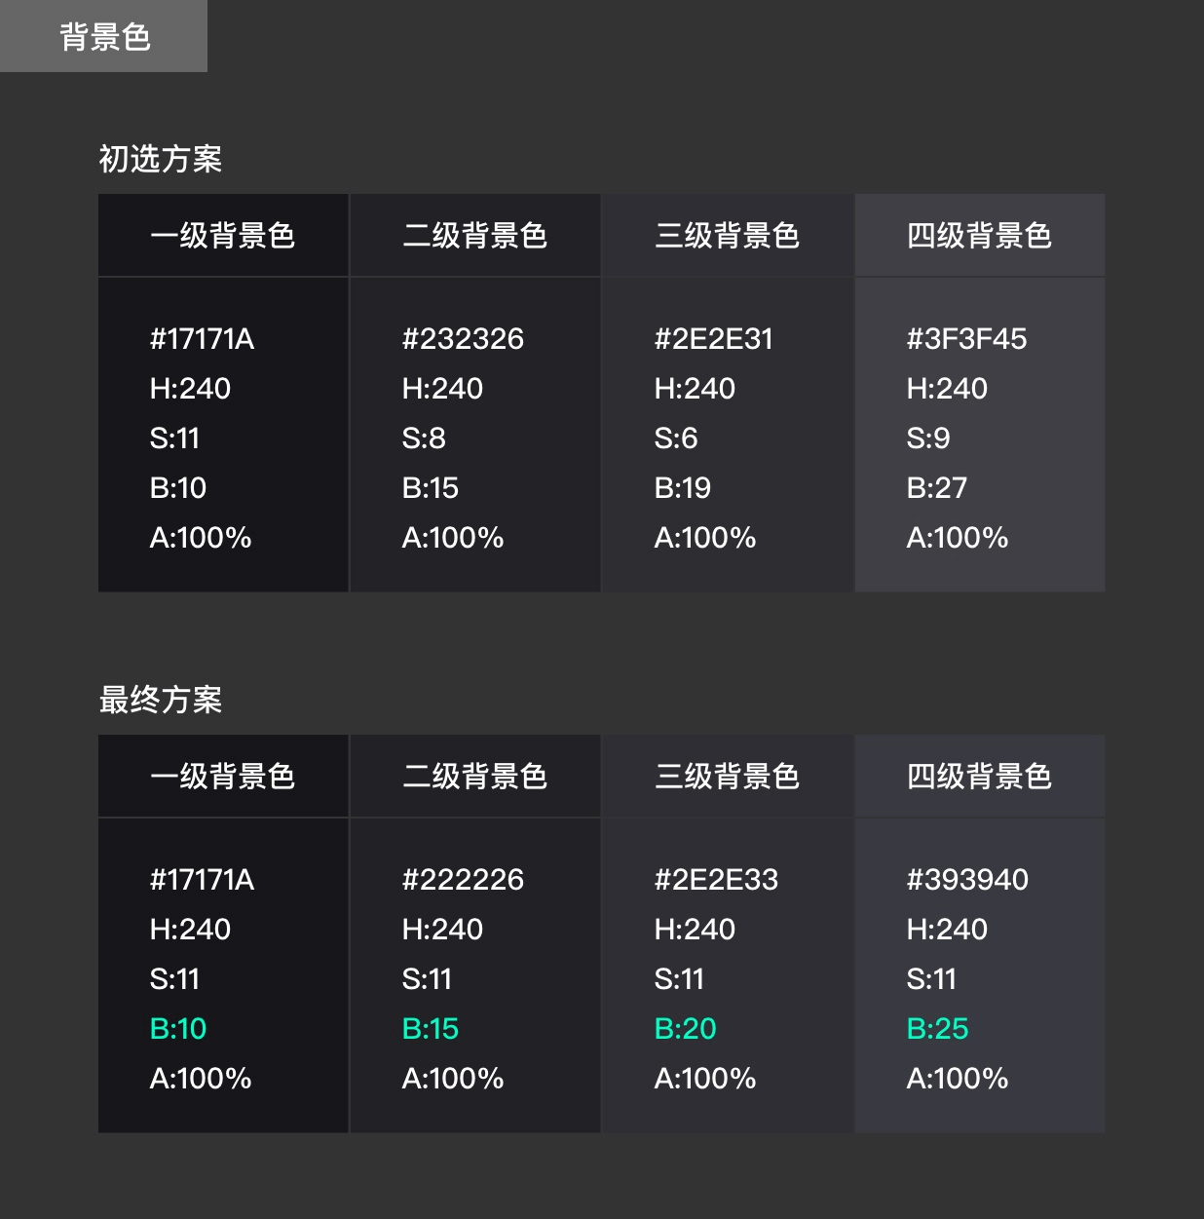Click the #222226 hex value
This screenshot has width=1204, height=1219.
click(x=463, y=880)
